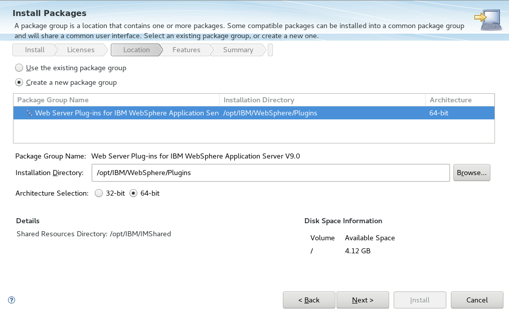Go to the Location wizard step
The image size is (509, 315).
[136, 50]
